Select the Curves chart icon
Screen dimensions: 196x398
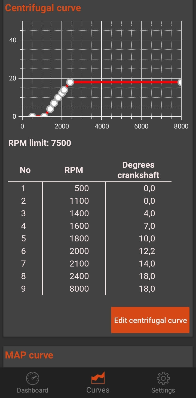point(98,378)
